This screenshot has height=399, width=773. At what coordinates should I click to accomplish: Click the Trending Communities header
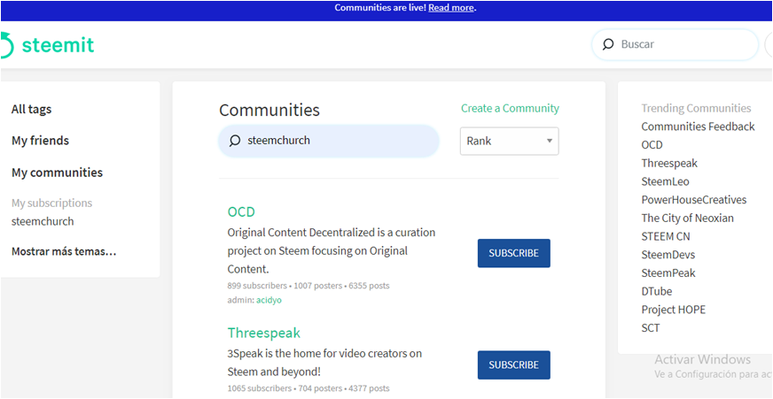696,108
